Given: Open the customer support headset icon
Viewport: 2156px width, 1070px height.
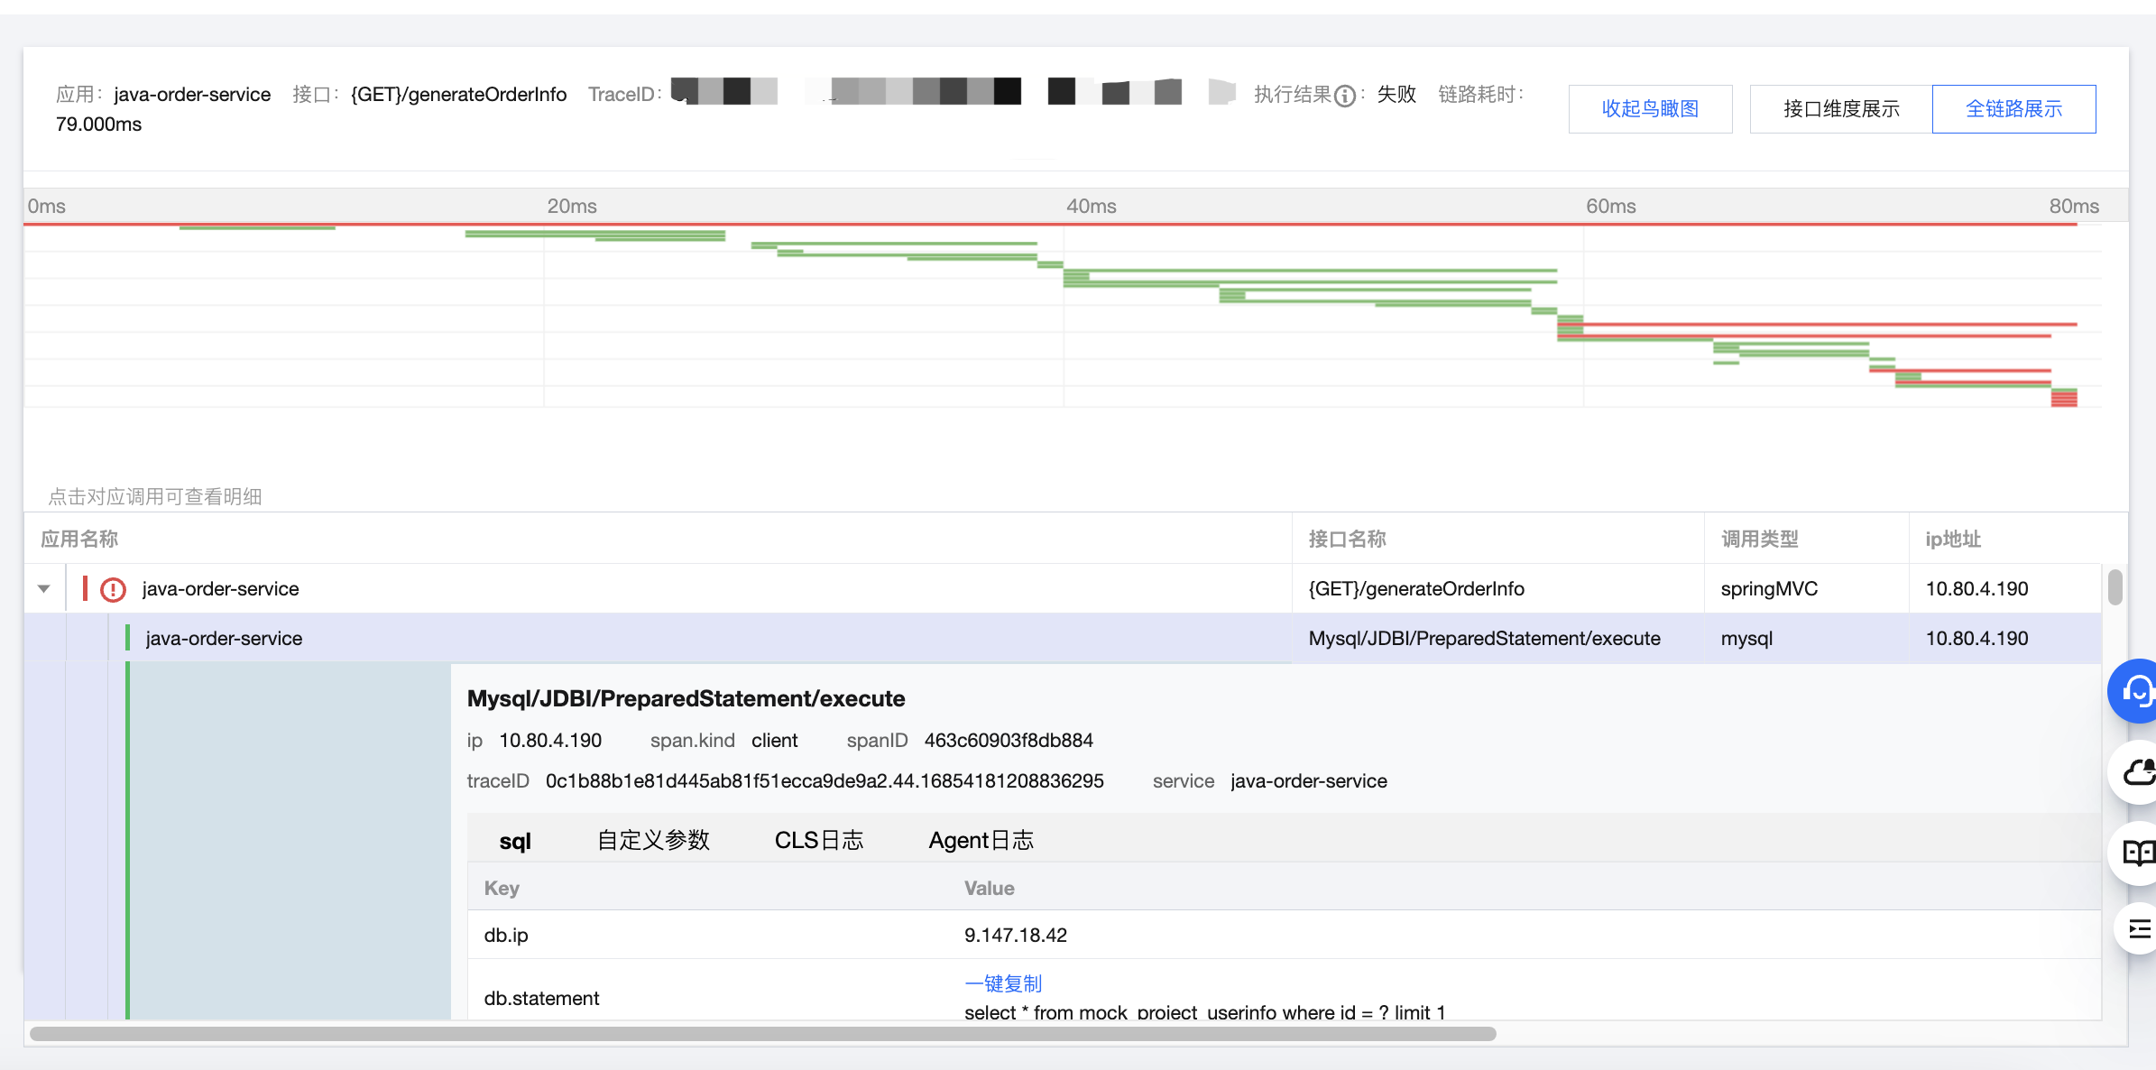Looking at the screenshot, I should [x=2134, y=691].
